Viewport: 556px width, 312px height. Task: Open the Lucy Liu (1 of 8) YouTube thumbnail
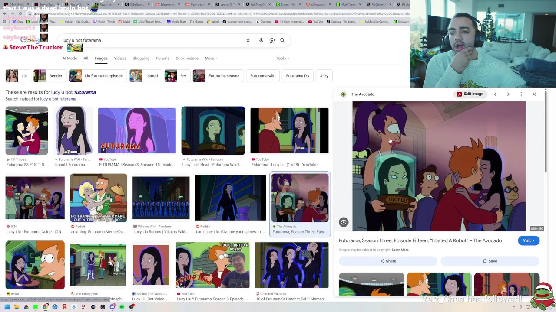pyautogui.click(x=289, y=131)
